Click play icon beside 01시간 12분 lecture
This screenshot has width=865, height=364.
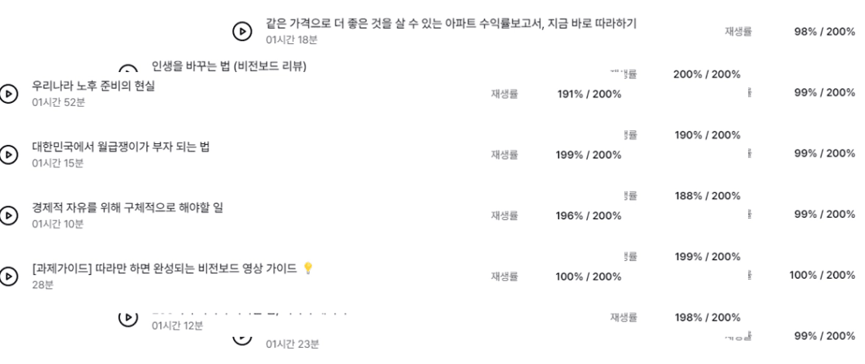coord(128,317)
